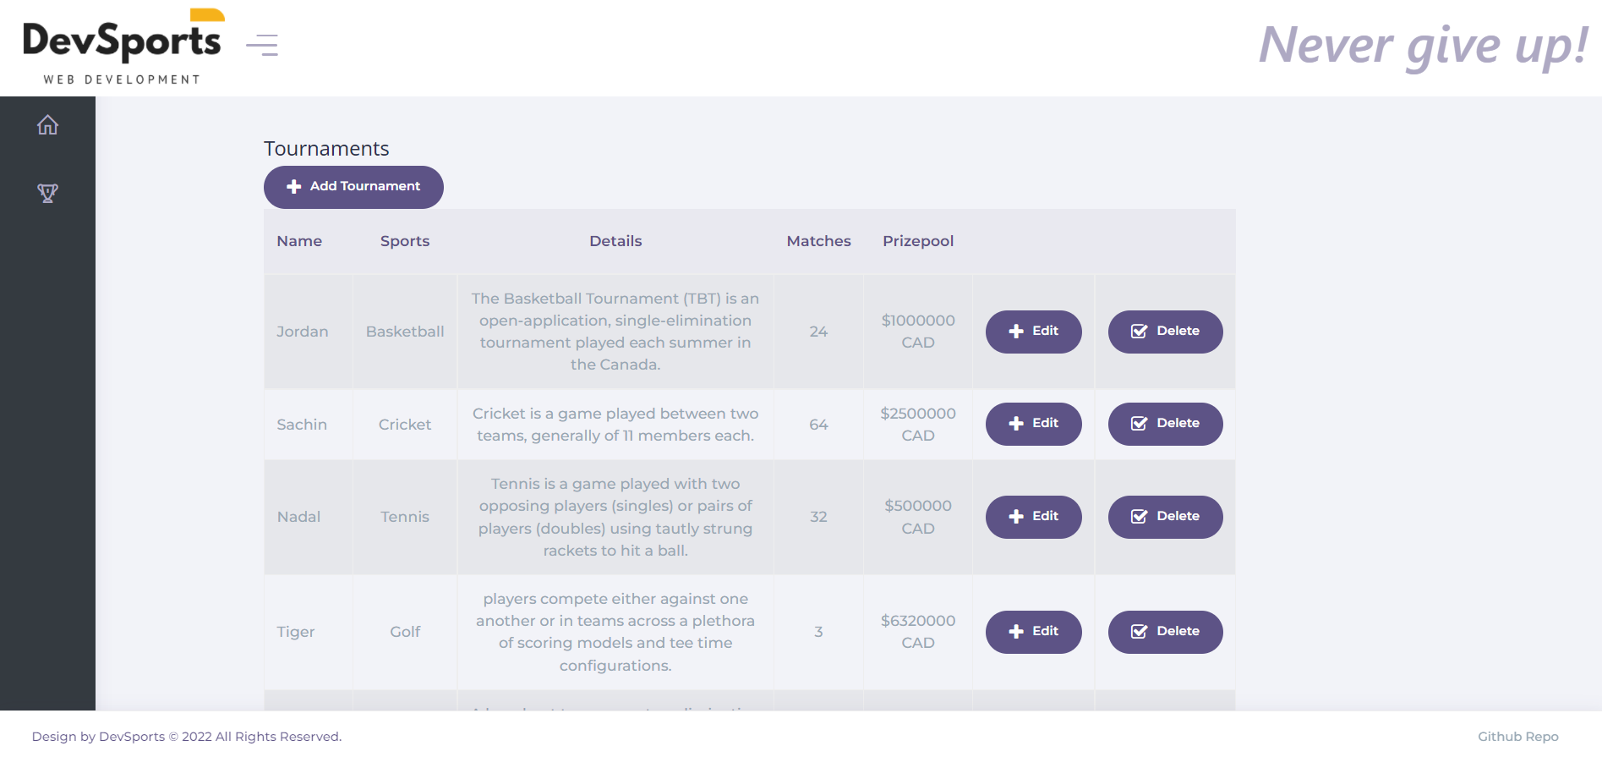Open the Home page from sidebar icon
The width and height of the screenshot is (1602, 757).
pyautogui.click(x=47, y=125)
